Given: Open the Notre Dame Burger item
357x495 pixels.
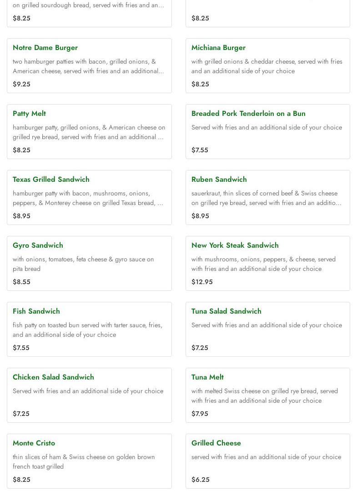Looking at the screenshot, I should (x=45, y=48).
